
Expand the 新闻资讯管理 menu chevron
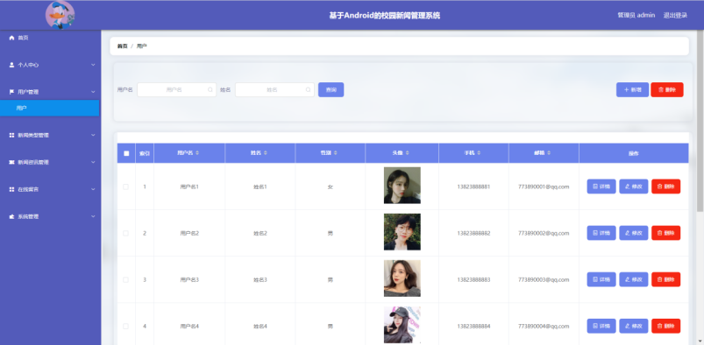coord(93,162)
